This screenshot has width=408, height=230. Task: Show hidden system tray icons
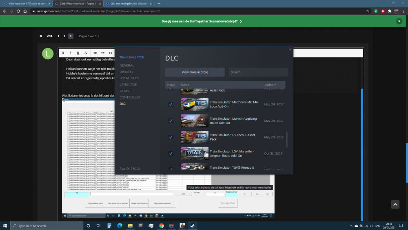[350, 226]
